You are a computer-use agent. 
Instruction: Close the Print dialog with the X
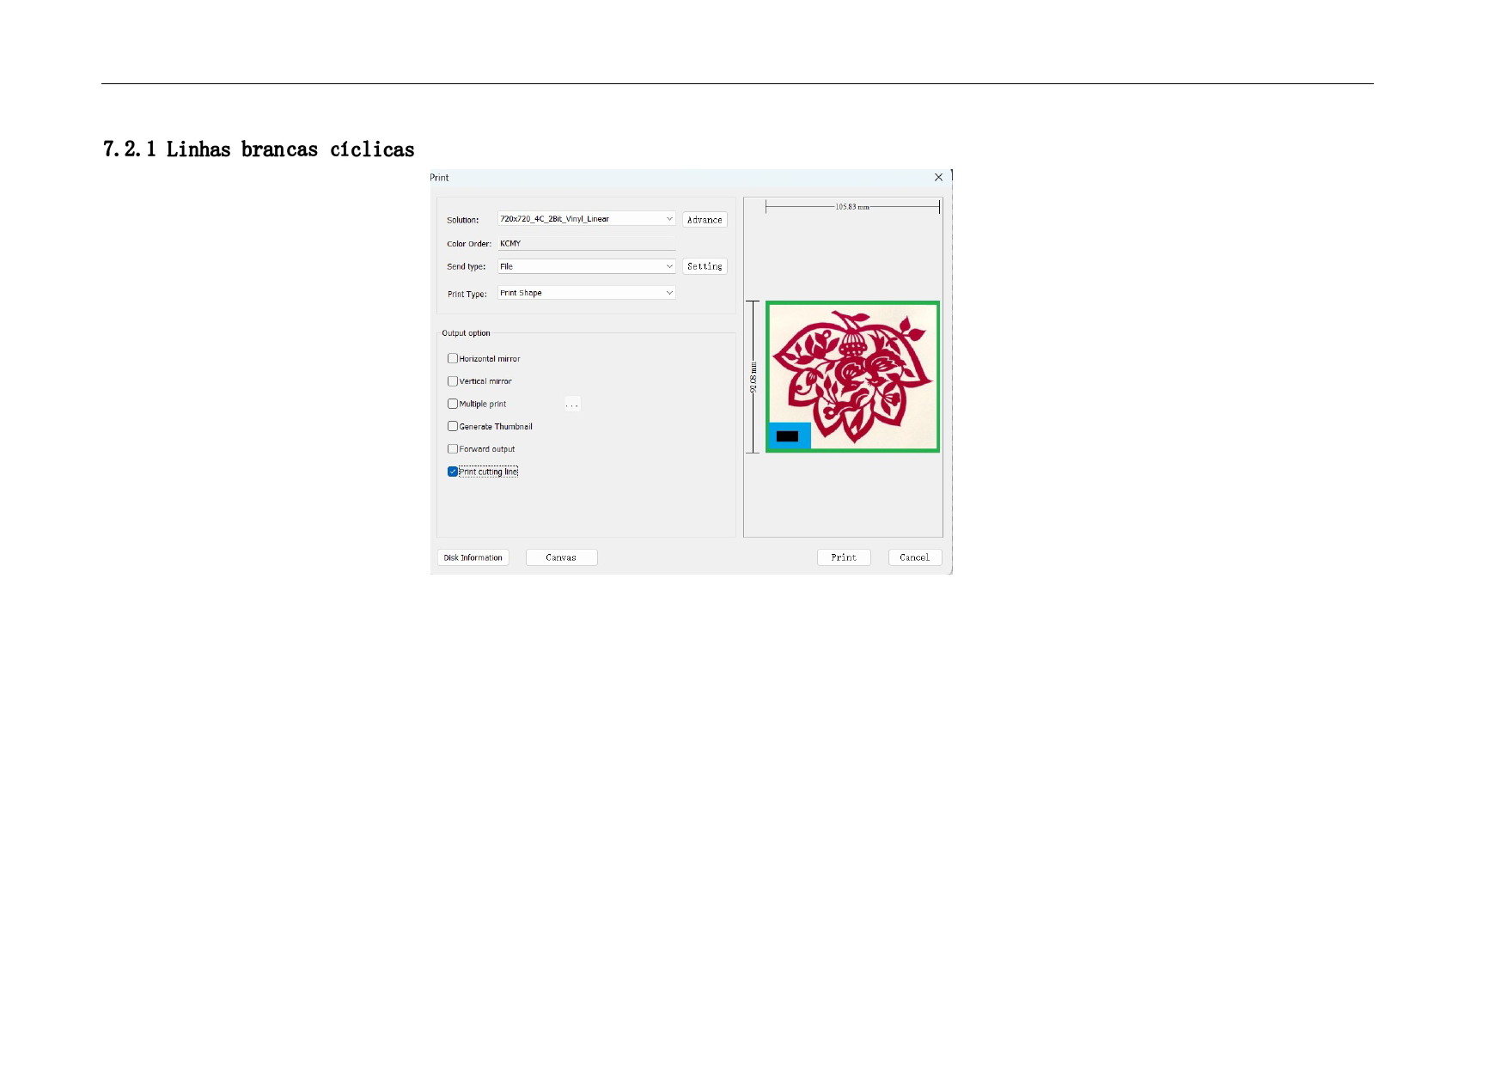[x=938, y=178]
